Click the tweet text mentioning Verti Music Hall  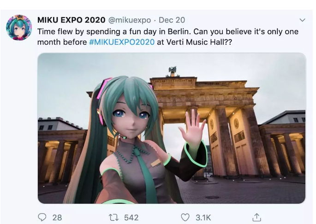[x=167, y=37]
